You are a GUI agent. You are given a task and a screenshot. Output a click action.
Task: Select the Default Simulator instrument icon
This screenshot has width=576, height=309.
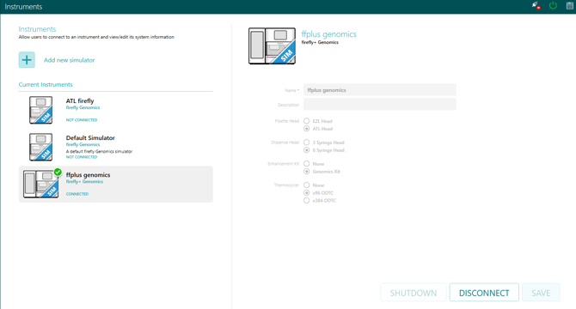[40, 147]
